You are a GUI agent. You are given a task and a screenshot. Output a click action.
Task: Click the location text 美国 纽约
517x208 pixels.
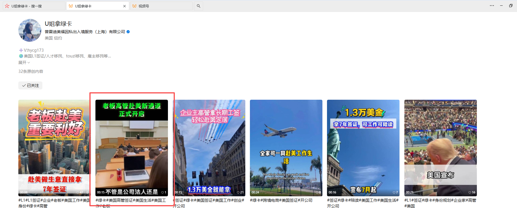(53, 38)
